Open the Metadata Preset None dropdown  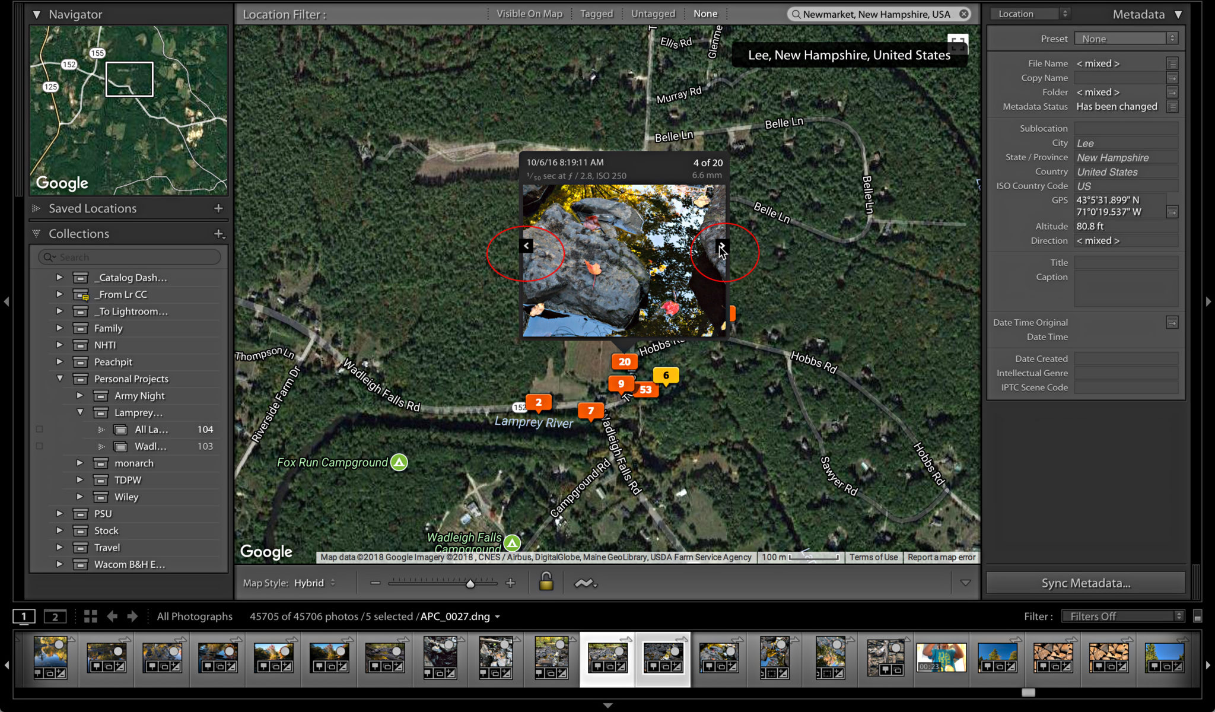pyautogui.click(x=1125, y=38)
